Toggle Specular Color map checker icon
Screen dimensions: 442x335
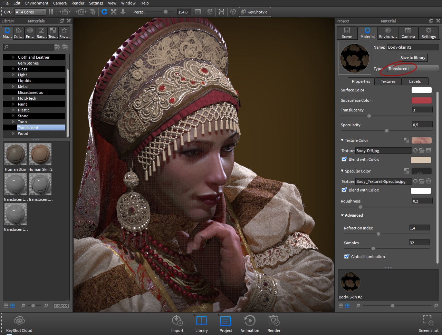tap(406, 171)
